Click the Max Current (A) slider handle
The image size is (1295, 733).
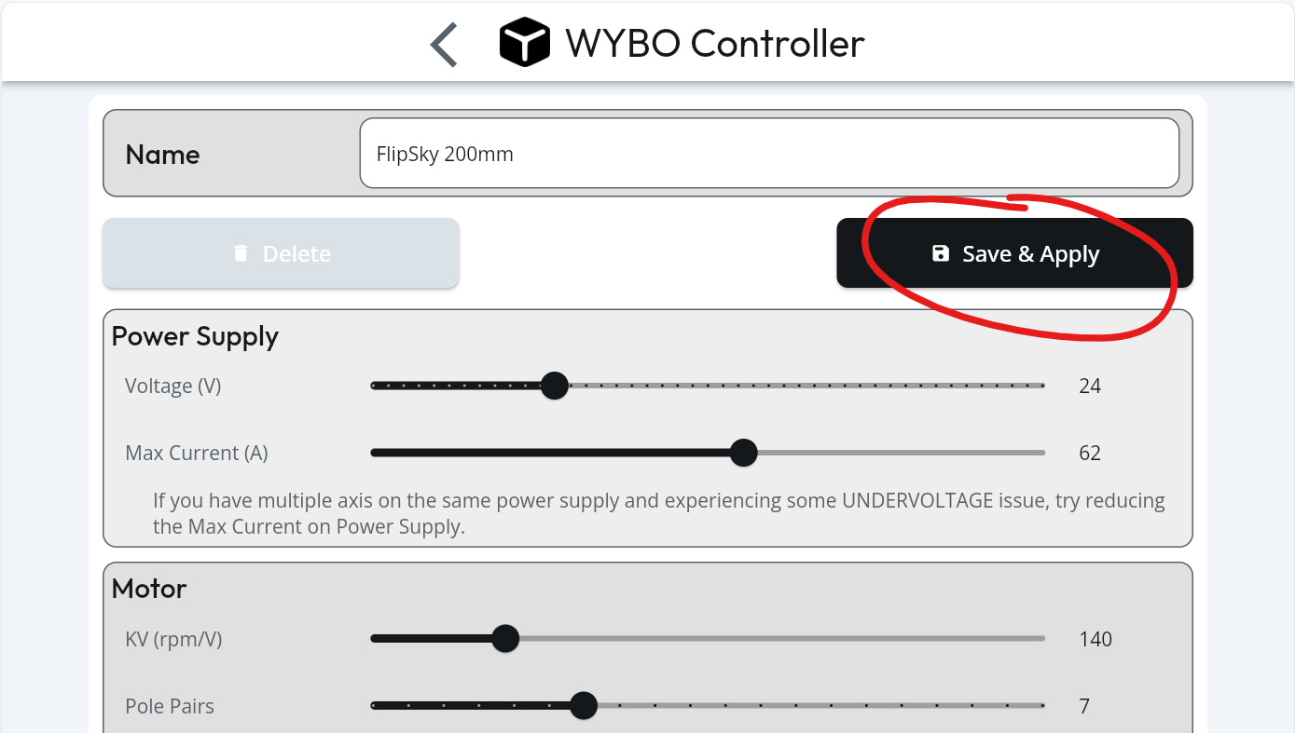(743, 453)
